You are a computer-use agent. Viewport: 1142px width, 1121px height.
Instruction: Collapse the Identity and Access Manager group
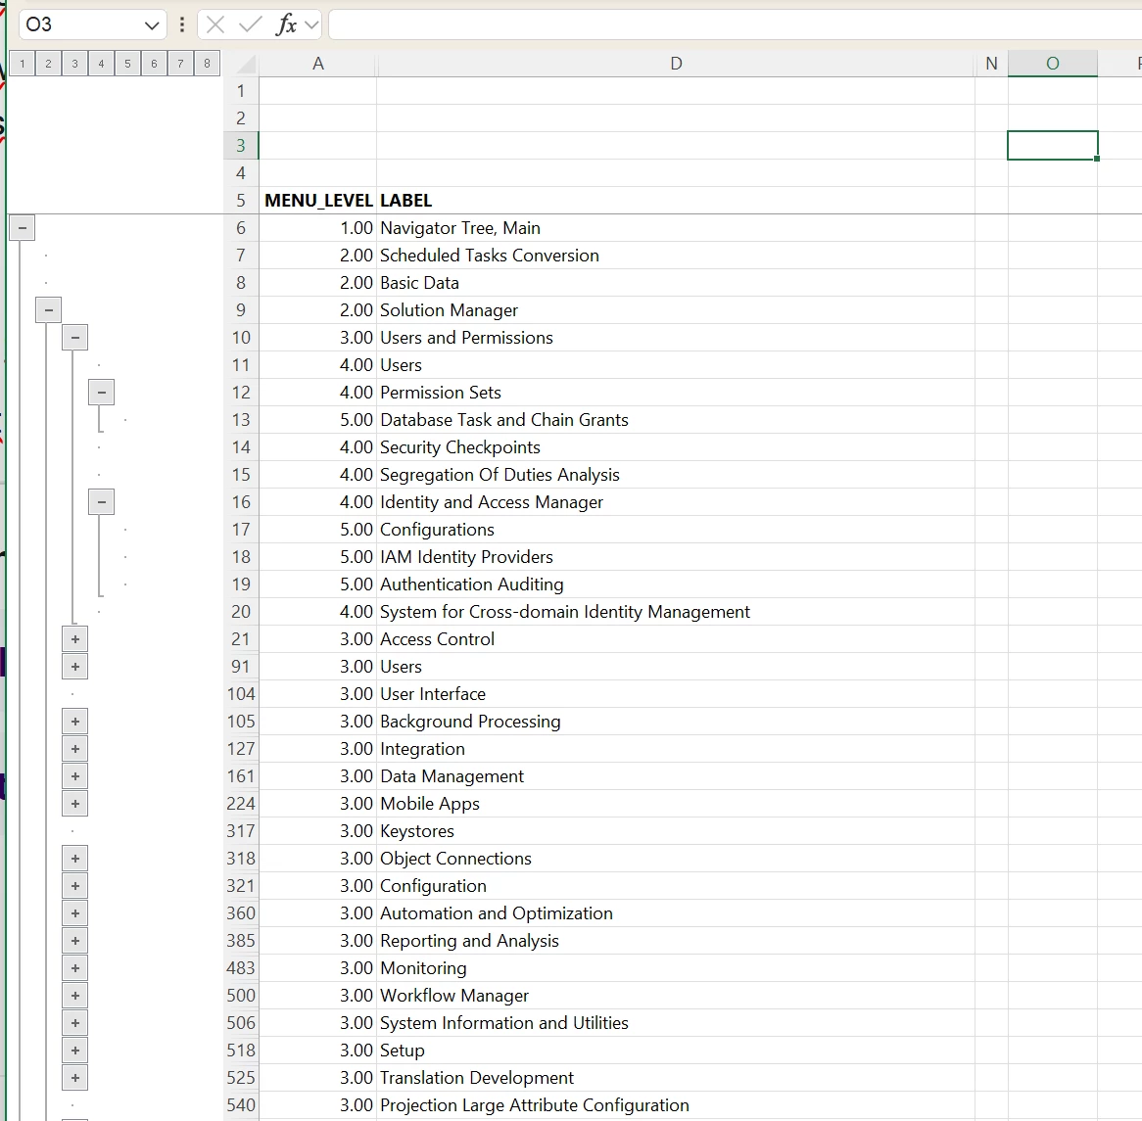click(101, 501)
